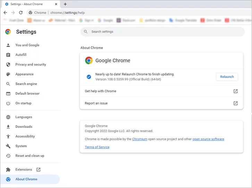Viewport: 252px width, 188px height.
Task: Click the Privacy and security shield icon
Action: (x=8, y=65)
